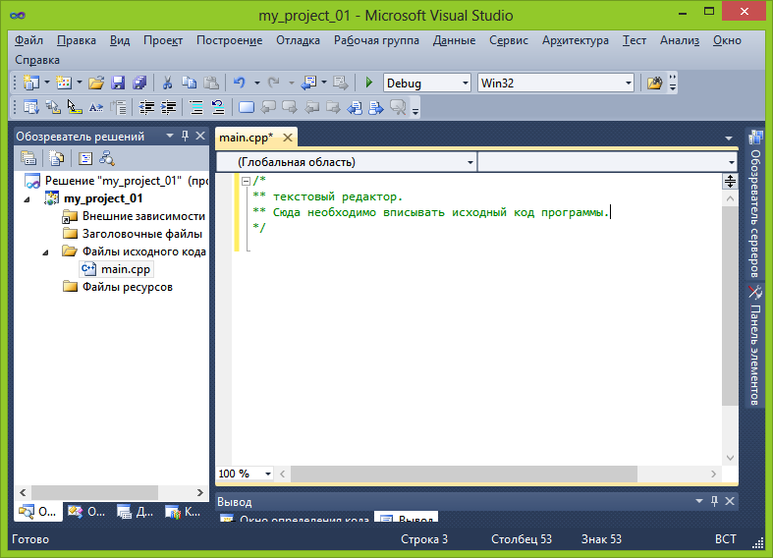
Task: Toggle auto-hide pin on Вывод panel
Action: pyautogui.click(x=714, y=501)
